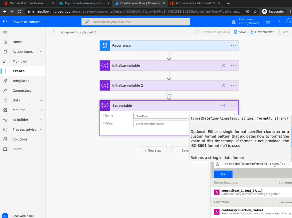
Task: Open help for Initialize variable step
Action: point(223,65)
